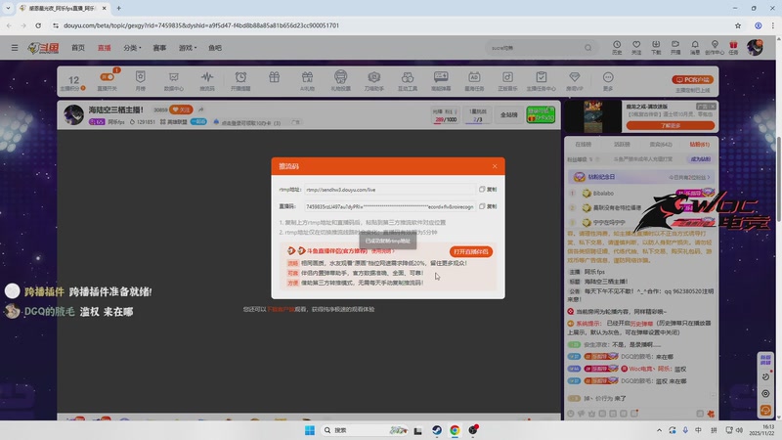Expand the 分类 dropdown in navigation
Image resolution: width=782 pixels, height=440 pixels.
coord(132,48)
